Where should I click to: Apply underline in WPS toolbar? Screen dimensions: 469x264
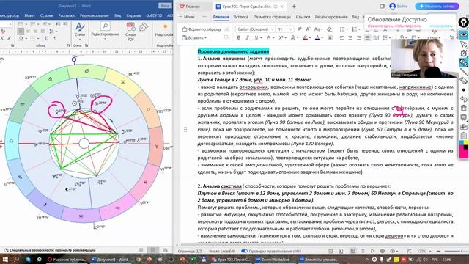click(x=256, y=37)
